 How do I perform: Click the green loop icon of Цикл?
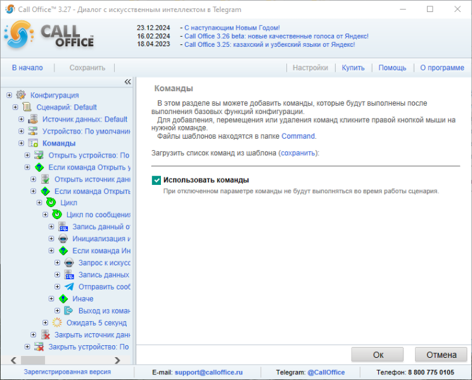point(51,202)
